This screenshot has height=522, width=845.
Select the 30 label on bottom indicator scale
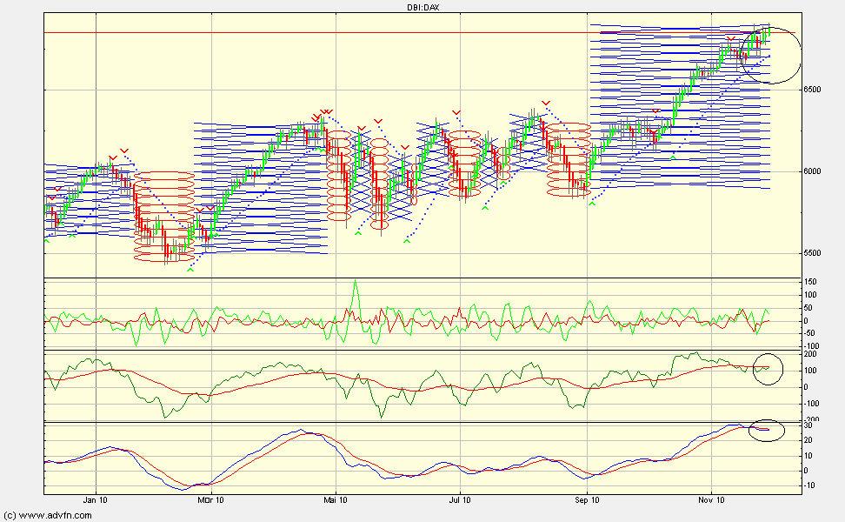click(809, 425)
